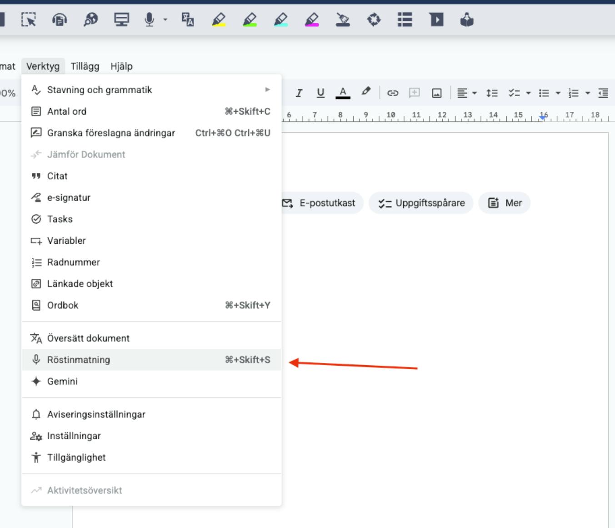615x528 pixels.
Task: Click the E-postutkast chip button
Action: (x=319, y=203)
